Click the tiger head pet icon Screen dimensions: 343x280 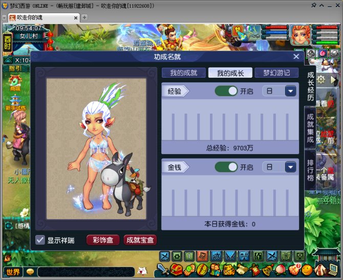click(x=229, y=270)
